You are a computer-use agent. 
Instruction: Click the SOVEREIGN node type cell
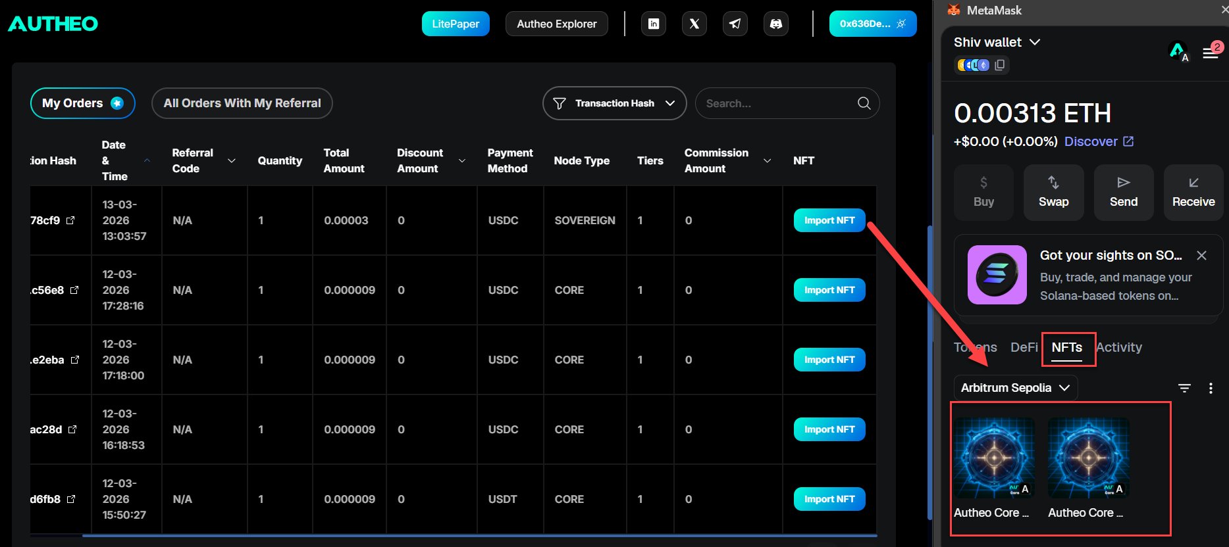click(x=585, y=220)
